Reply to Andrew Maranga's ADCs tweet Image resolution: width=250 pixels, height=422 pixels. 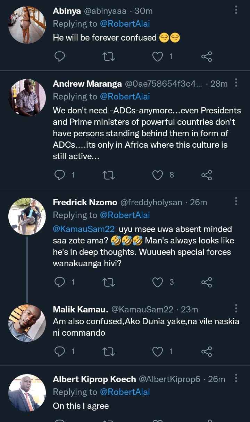click(60, 175)
